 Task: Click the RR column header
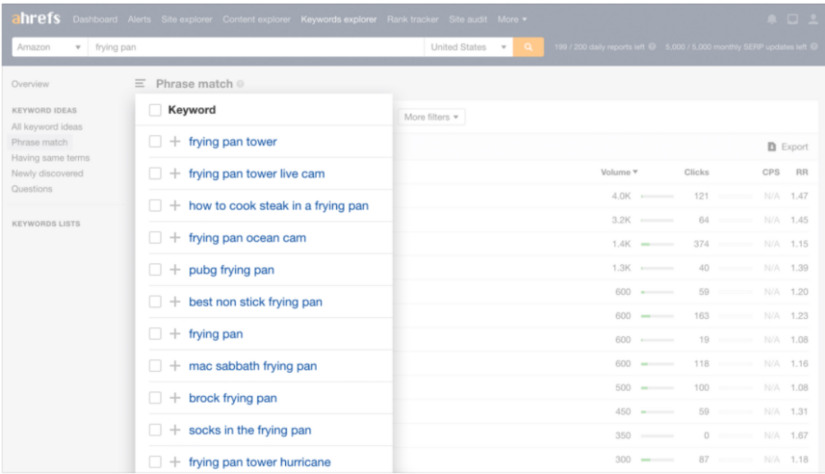click(802, 172)
